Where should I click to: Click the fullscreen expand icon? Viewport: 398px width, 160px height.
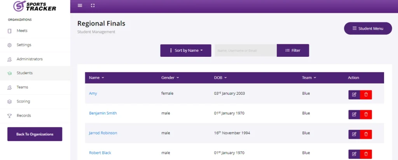click(x=93, y=5)
